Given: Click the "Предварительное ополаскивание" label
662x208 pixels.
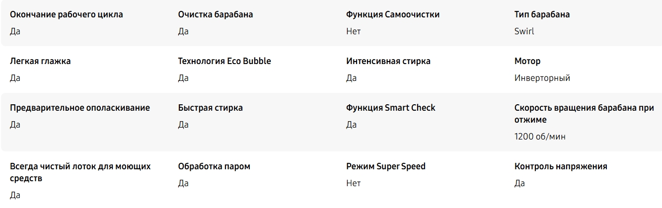Looking at the screenshot, I should point(80,108).
